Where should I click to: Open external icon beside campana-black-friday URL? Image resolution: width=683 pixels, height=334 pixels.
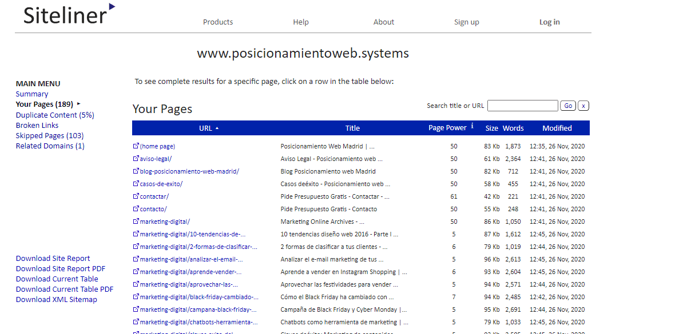(136, 309)
